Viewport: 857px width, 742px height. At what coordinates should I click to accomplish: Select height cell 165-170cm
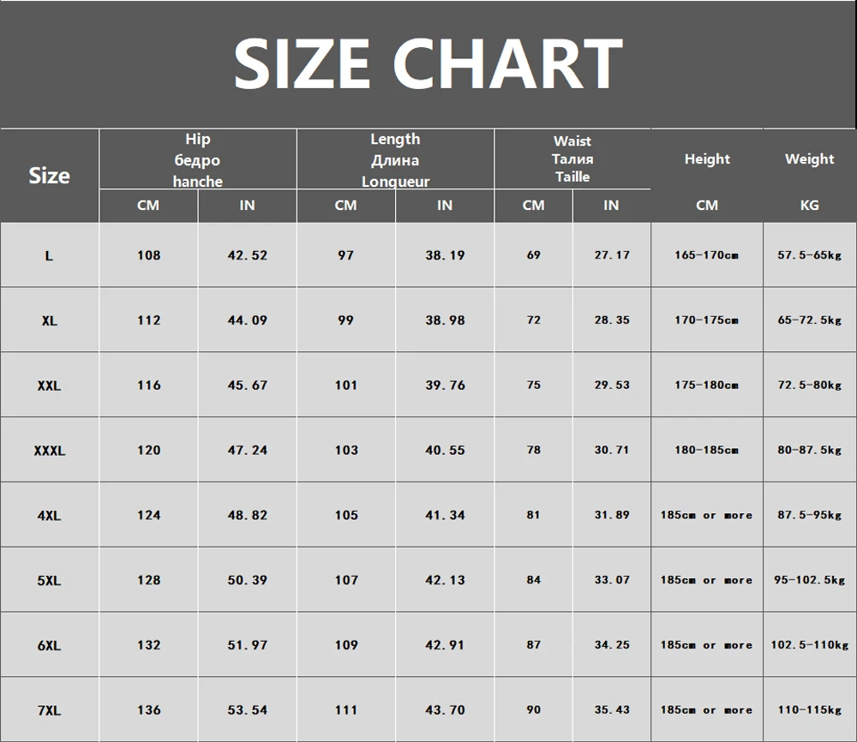point(706,254)
